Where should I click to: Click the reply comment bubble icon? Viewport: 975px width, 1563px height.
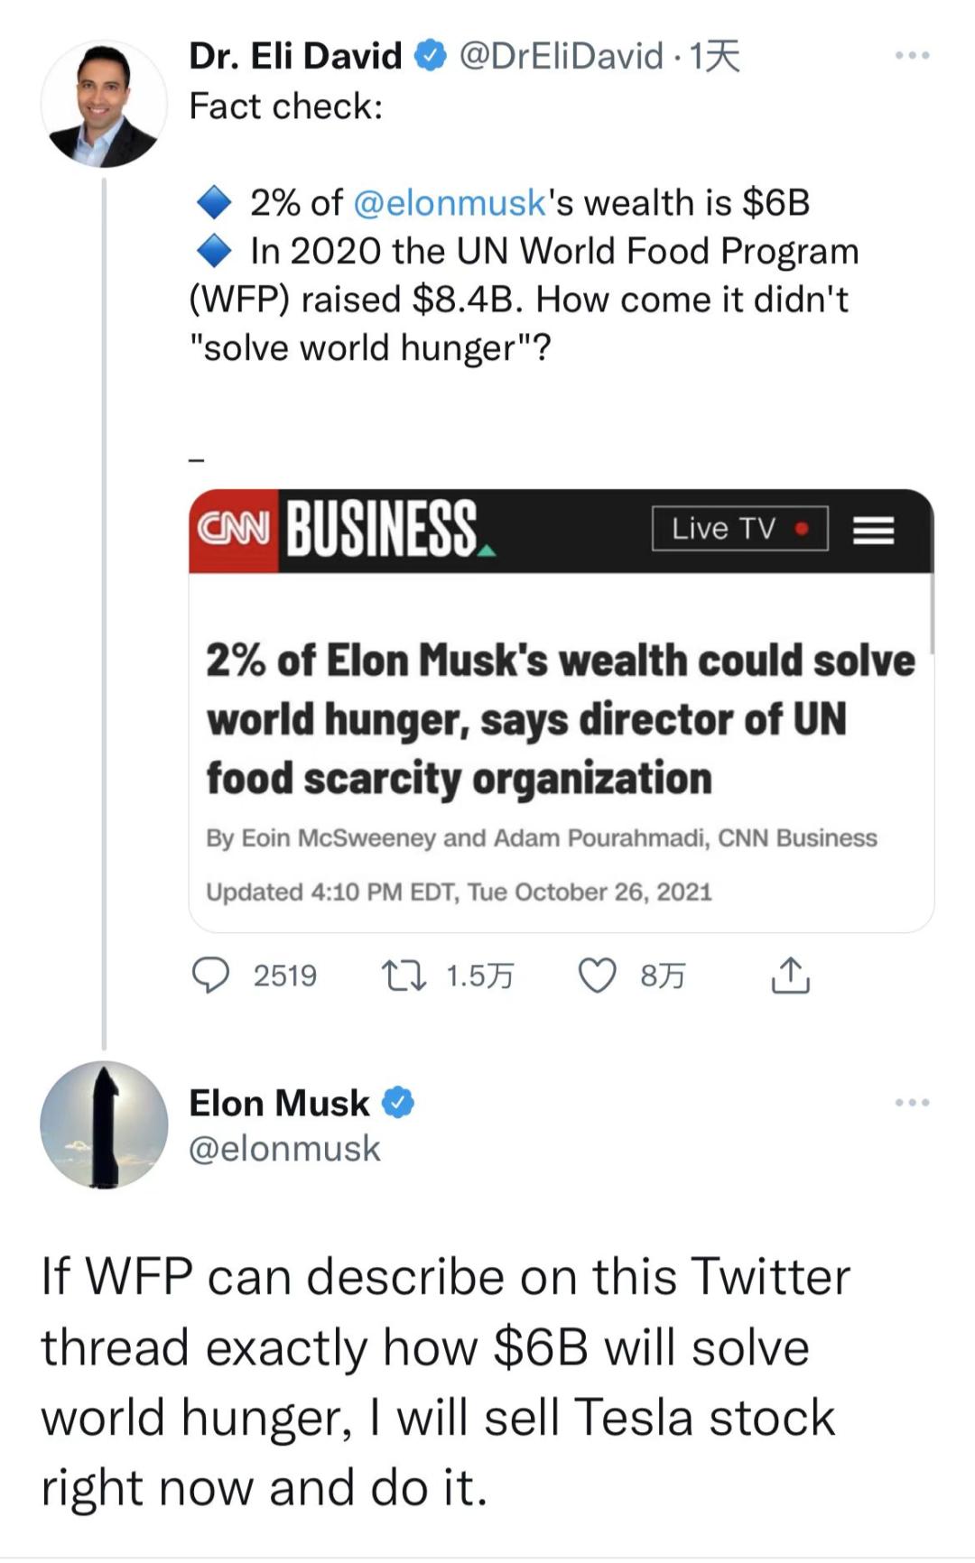tap(211, 976)
